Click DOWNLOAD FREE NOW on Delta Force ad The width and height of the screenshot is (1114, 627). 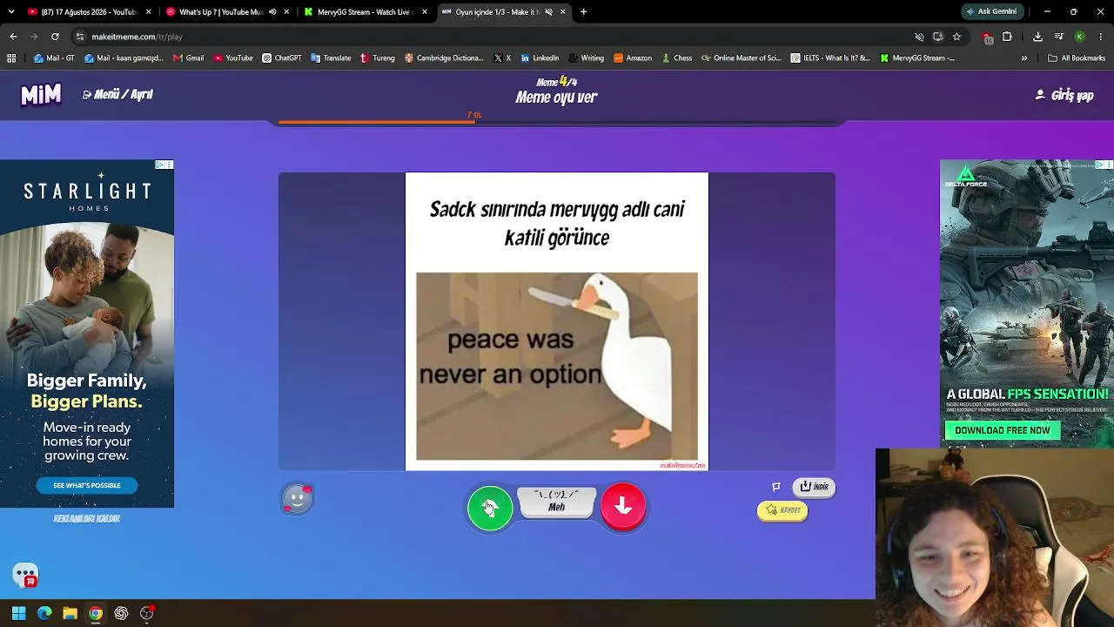[1003, 430]
